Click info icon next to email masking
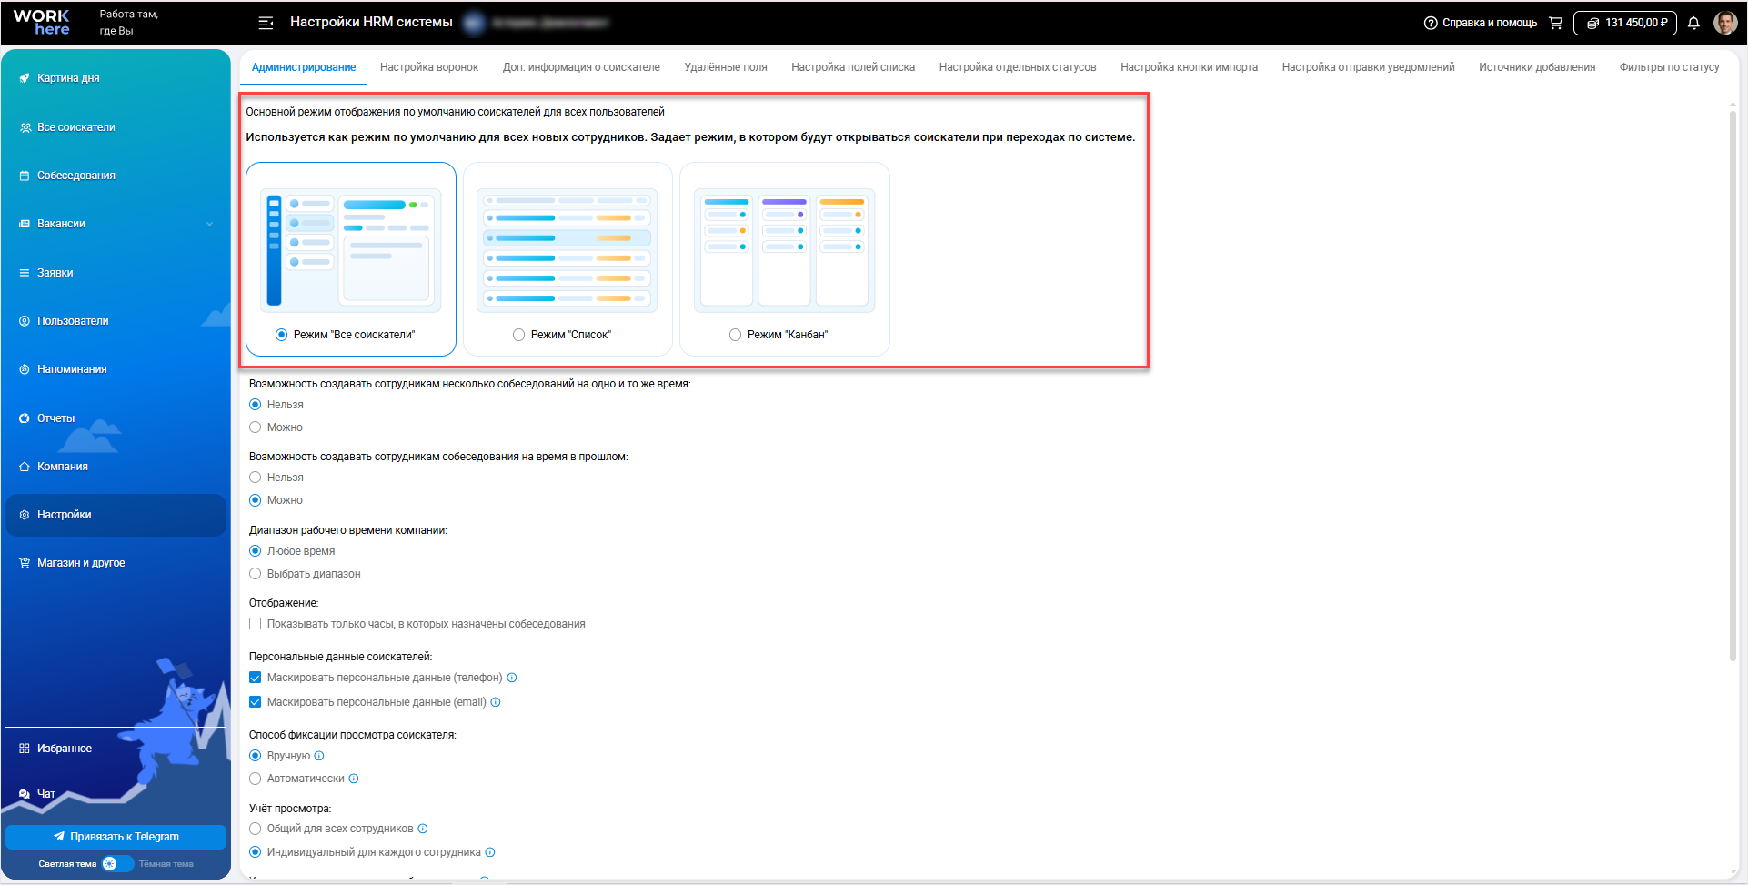 coord(496,702)
